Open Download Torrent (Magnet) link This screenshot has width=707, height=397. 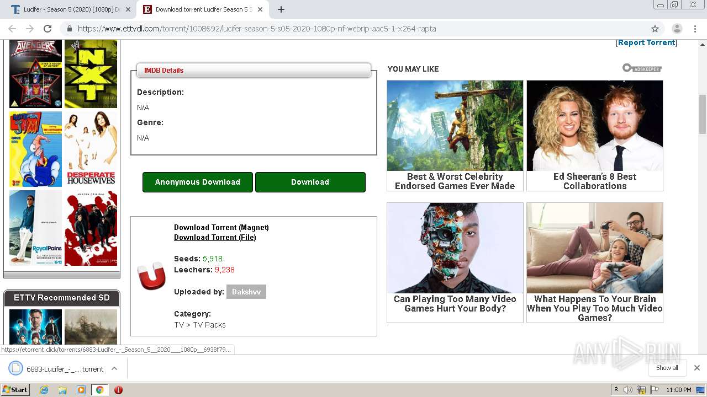pos(221,227)
